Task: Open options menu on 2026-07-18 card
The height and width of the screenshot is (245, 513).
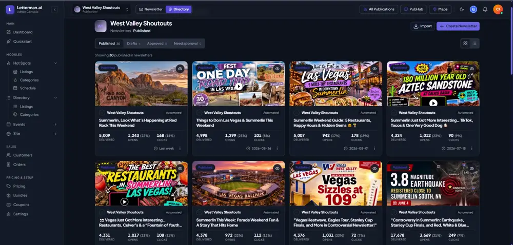Action: point(471,148)
